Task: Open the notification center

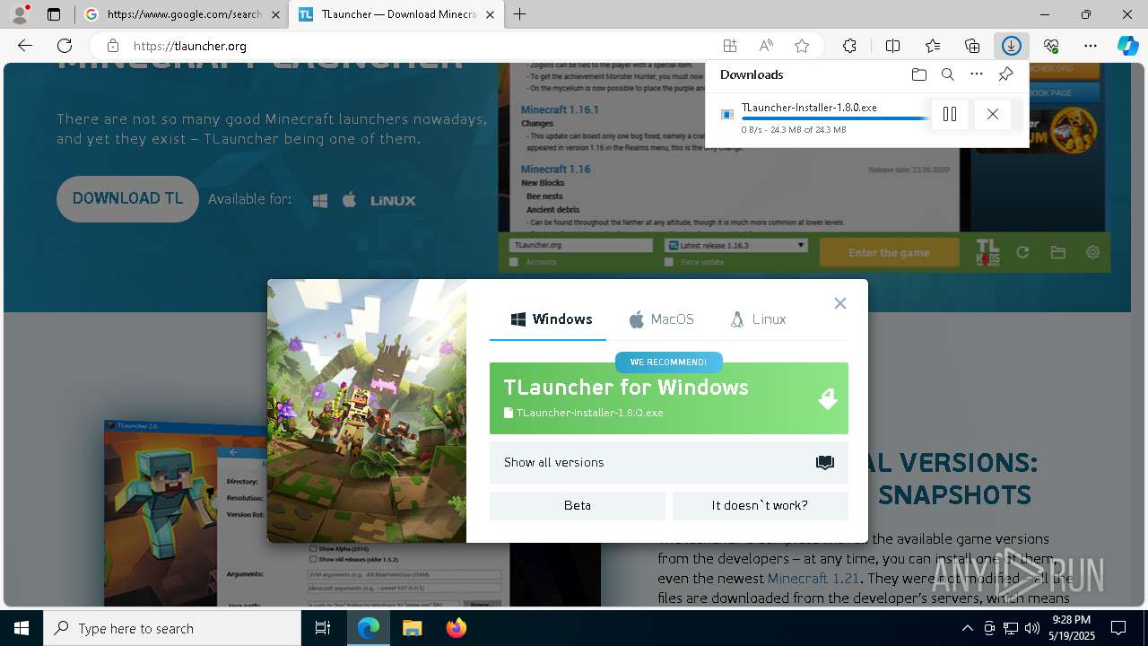Action: tap(1118, 628)
